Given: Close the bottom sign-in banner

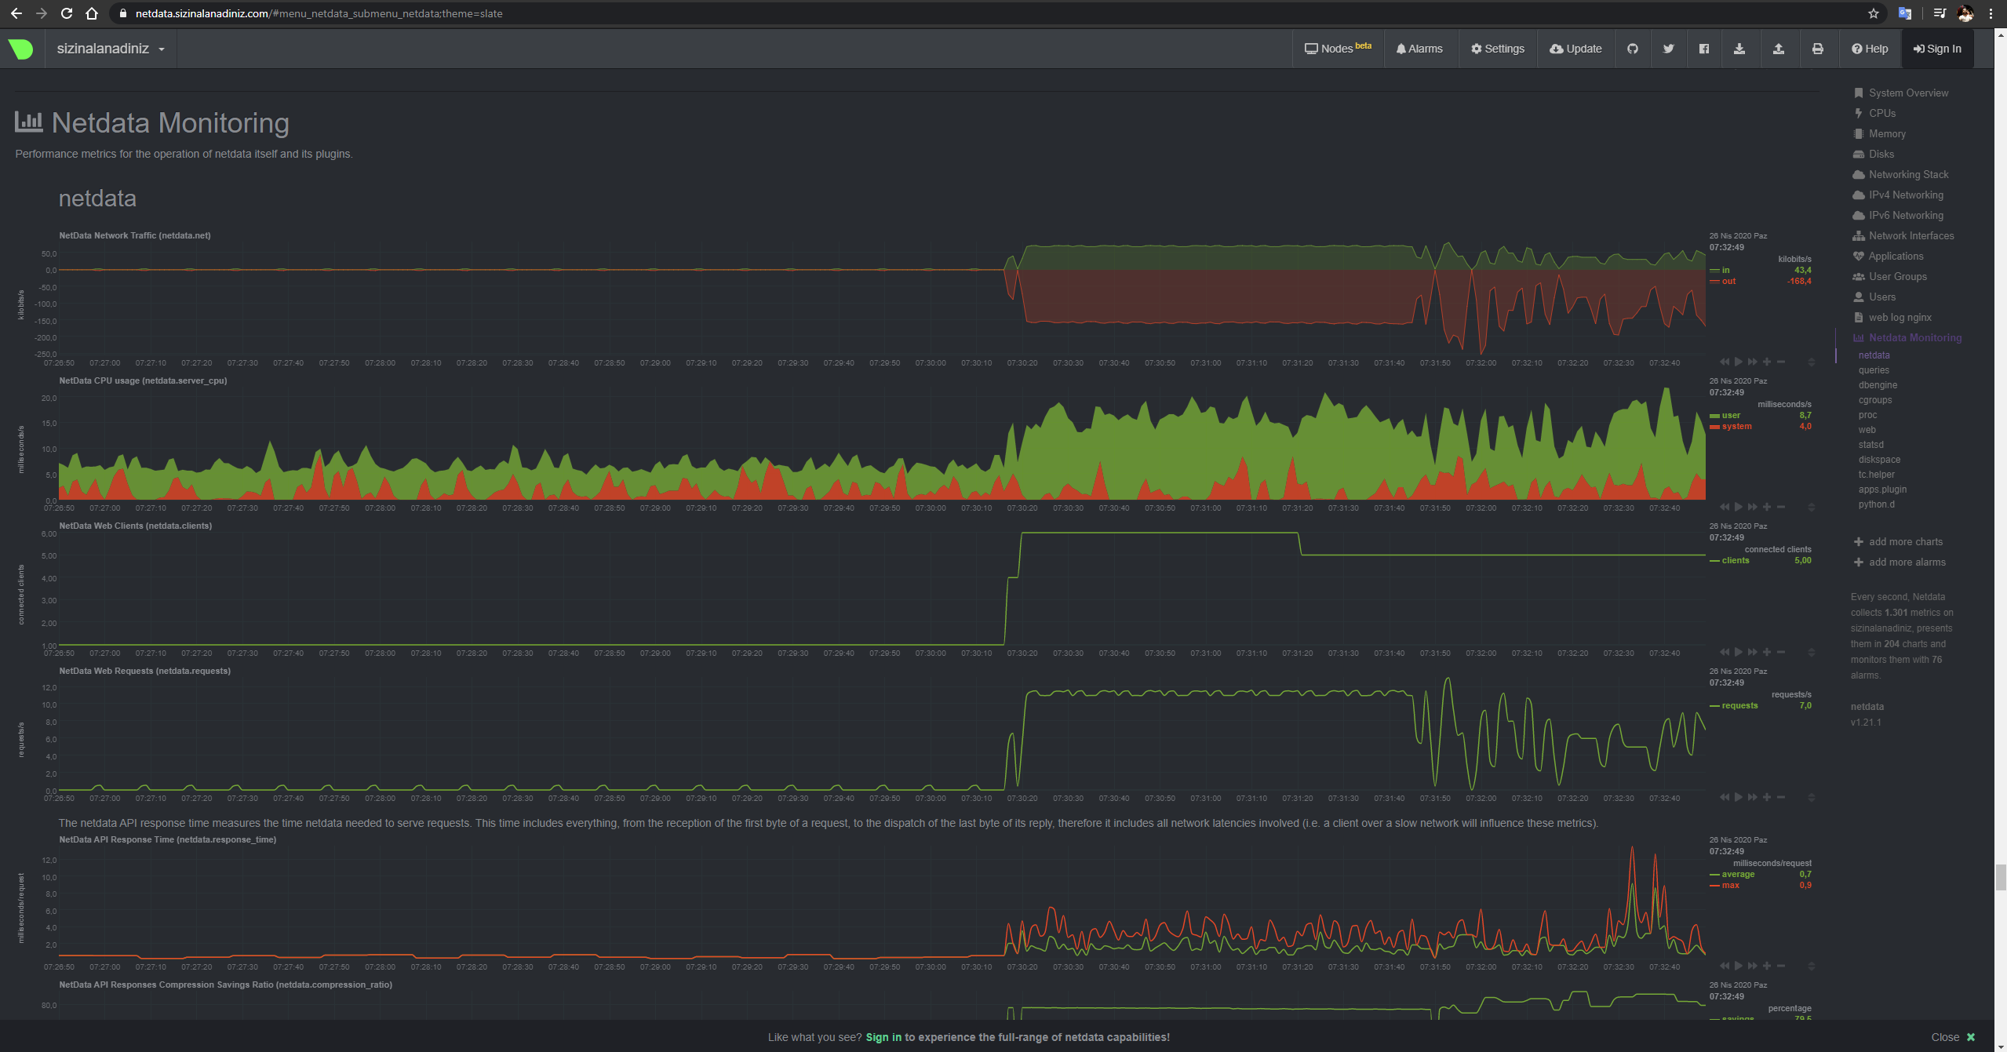Looking at the screenshot, I should [x=1954, y=1037].
